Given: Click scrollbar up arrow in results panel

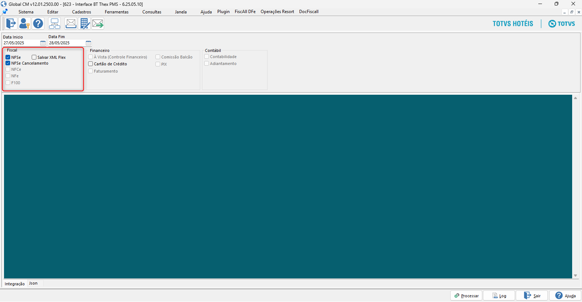Looking at the screenshot, I should [x=575, y=98].
